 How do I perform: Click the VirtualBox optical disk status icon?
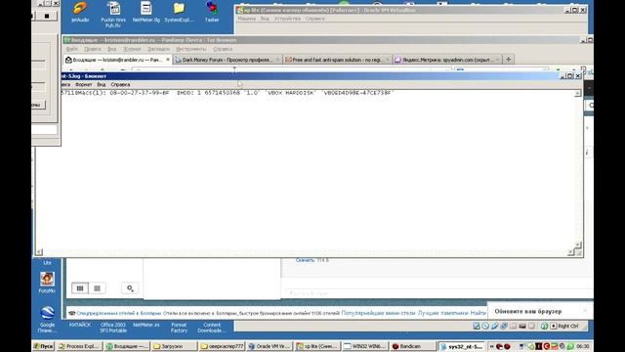485,326
